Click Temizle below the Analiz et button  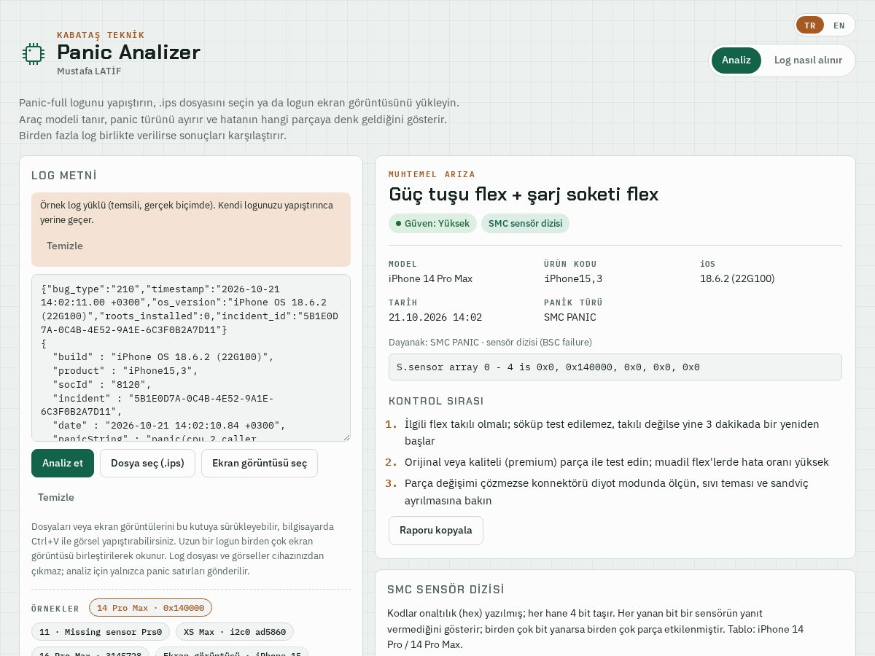point(56,497)
